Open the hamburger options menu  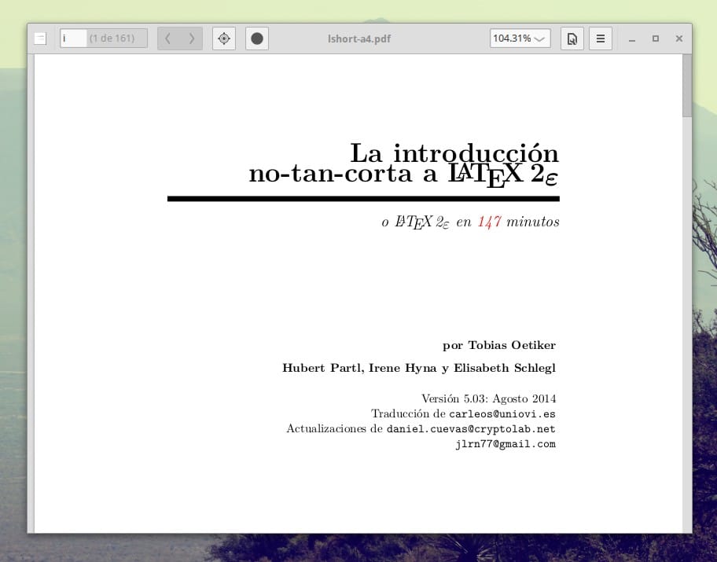point(601,38)
